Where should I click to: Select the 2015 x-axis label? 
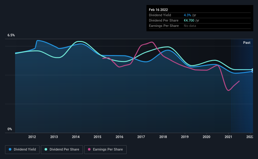97,137
